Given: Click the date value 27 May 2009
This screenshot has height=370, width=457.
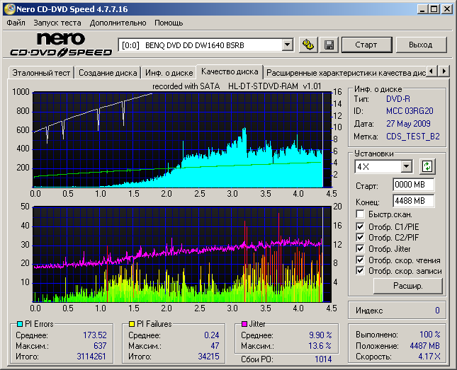Looking at the screenshot, I should (x=408, y=124).
